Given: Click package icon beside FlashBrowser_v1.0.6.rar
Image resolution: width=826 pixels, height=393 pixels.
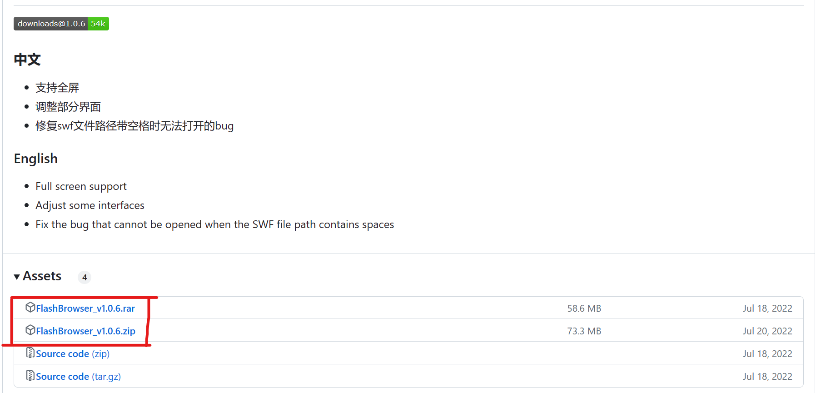Looking at the screenshot, I should pyautogui.click(x=30, y=308).
